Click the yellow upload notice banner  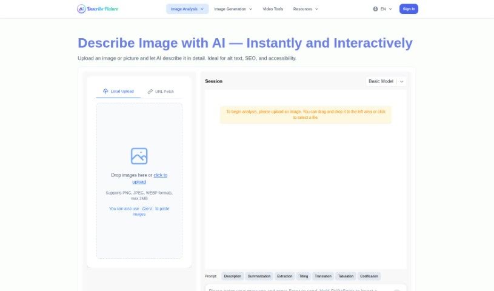305,115
